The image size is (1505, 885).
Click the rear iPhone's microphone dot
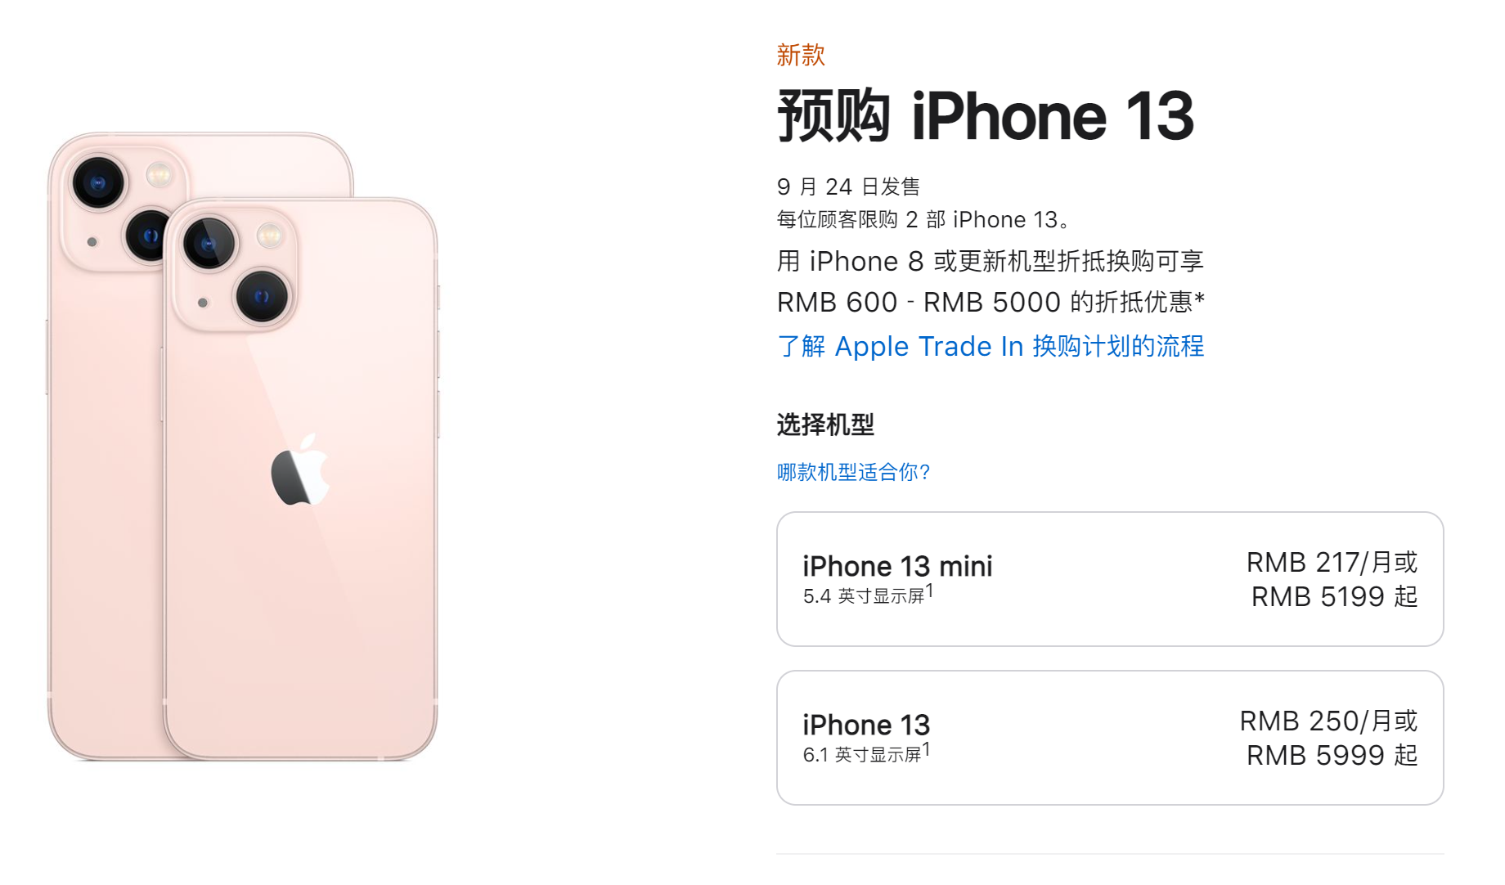pos(92,242)
